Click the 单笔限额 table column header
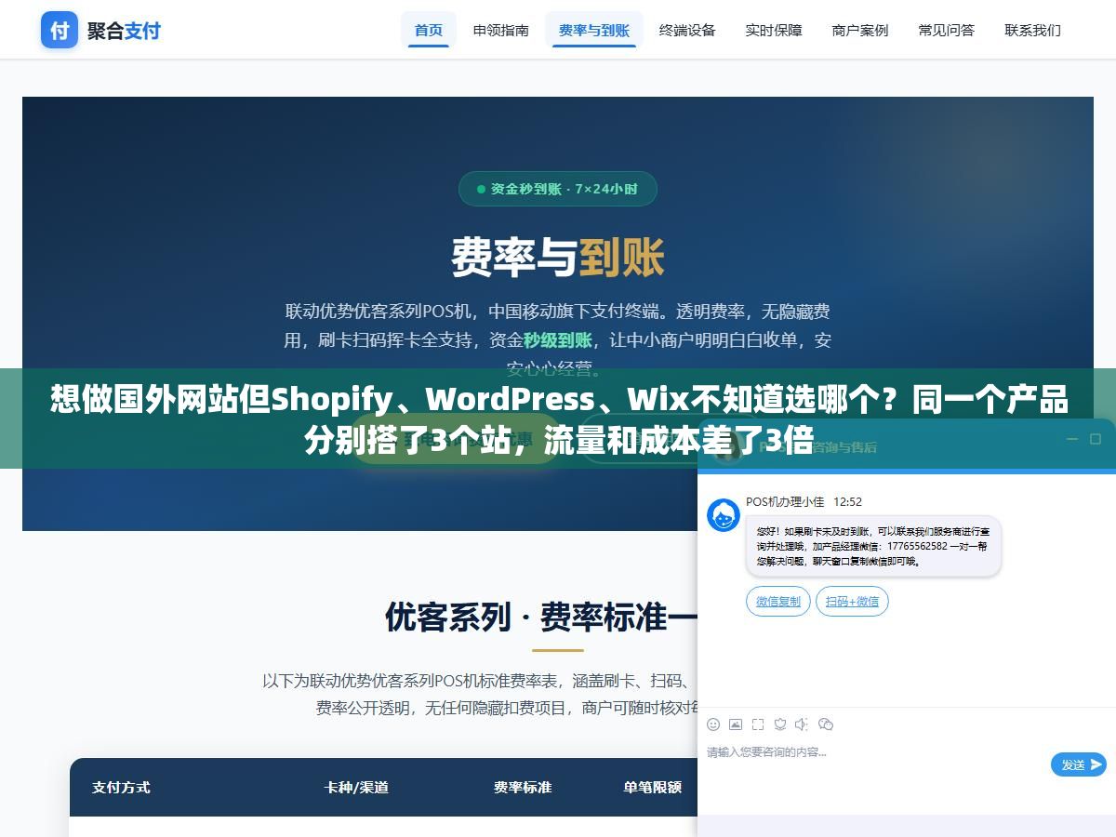Image resolution: width=1116 pixels, height=837 pixels. point(653,787)
